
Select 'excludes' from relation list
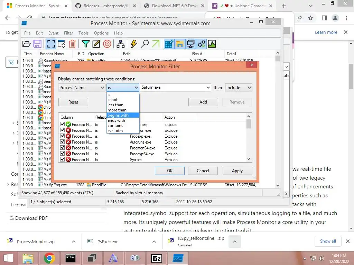[x=123, y=131]
